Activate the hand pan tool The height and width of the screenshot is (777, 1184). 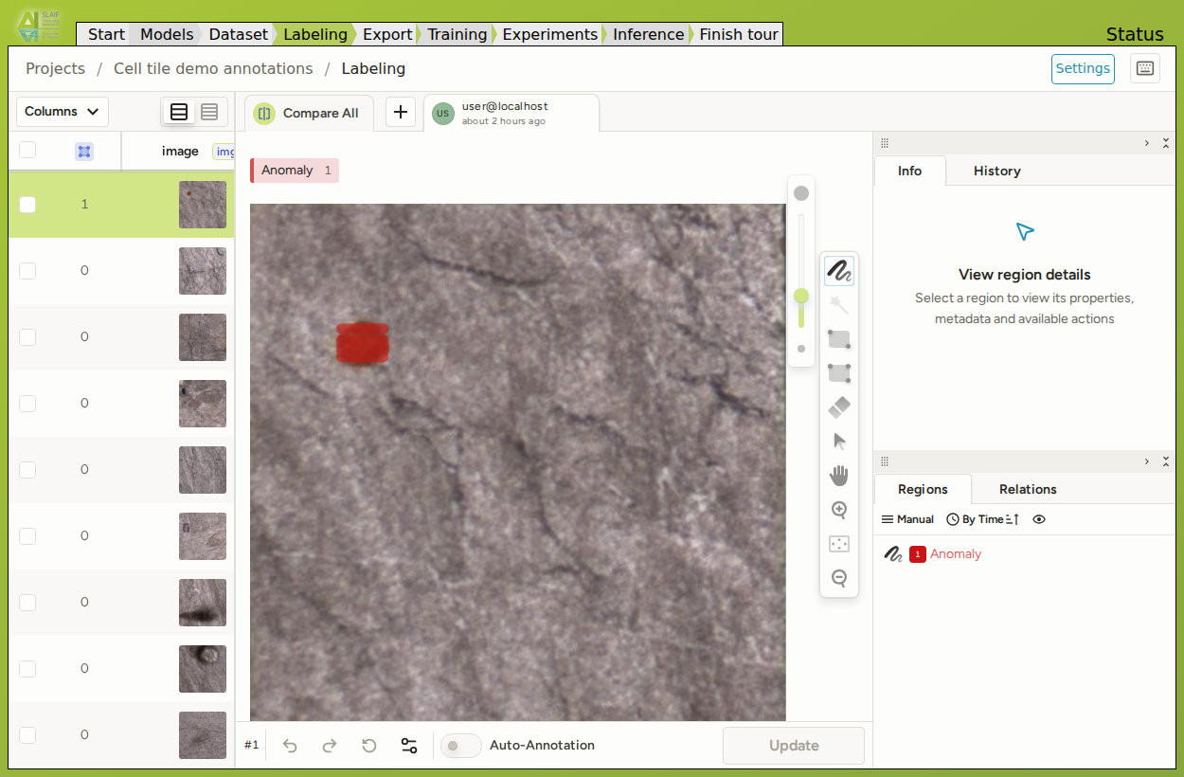pyautogui.click(x=839, y=476)
